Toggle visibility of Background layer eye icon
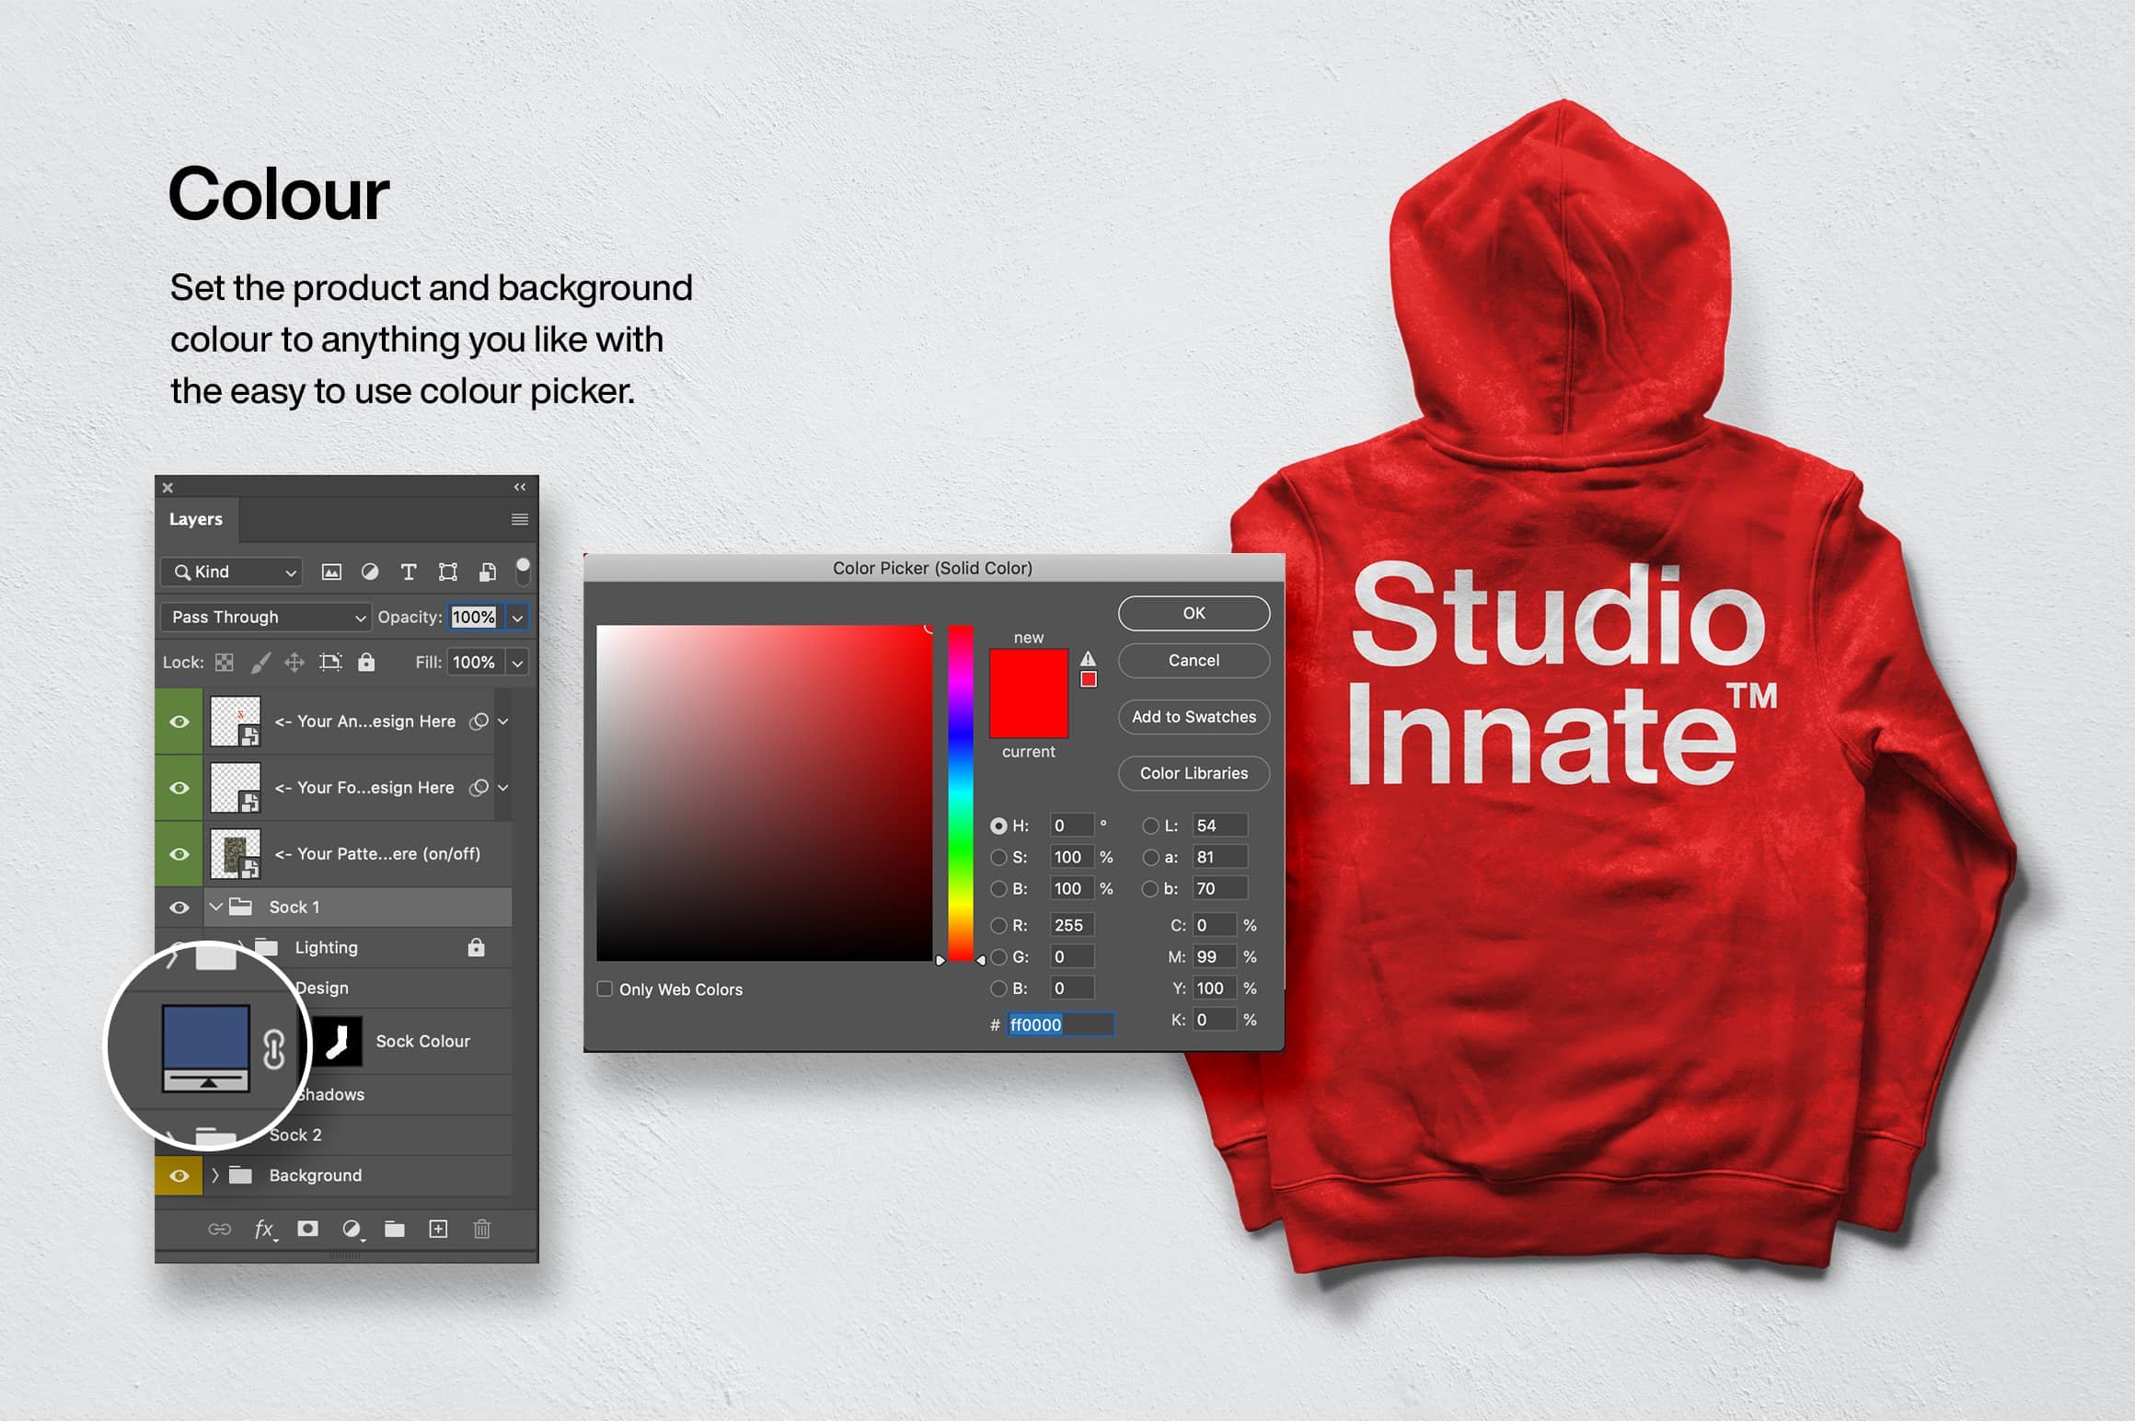This screenshot has width=2135, height=1421. (x=179, y=1173)
